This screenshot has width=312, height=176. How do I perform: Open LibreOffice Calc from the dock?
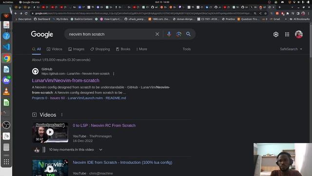tap(6, 103)
